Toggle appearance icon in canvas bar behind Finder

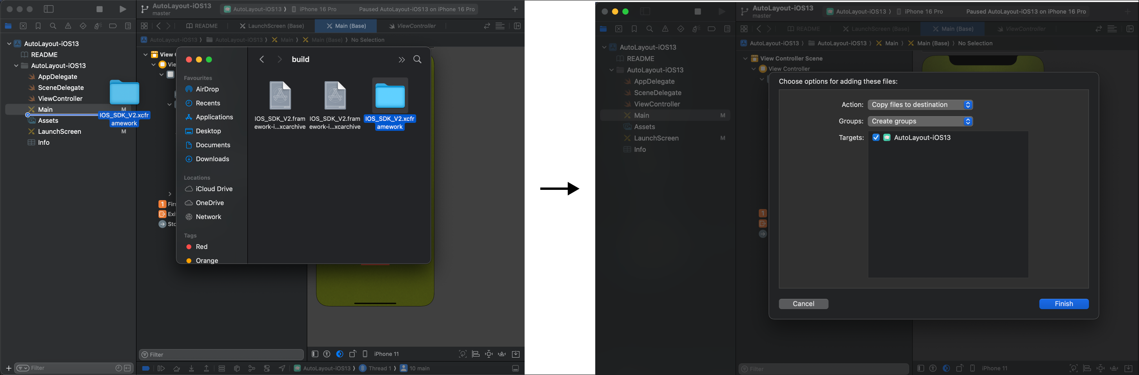340,354
